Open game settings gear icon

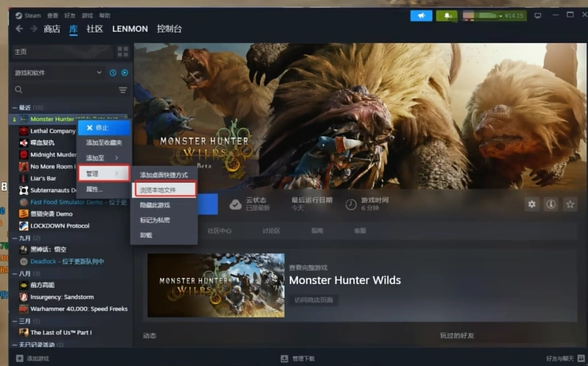(x=532, y=204)
